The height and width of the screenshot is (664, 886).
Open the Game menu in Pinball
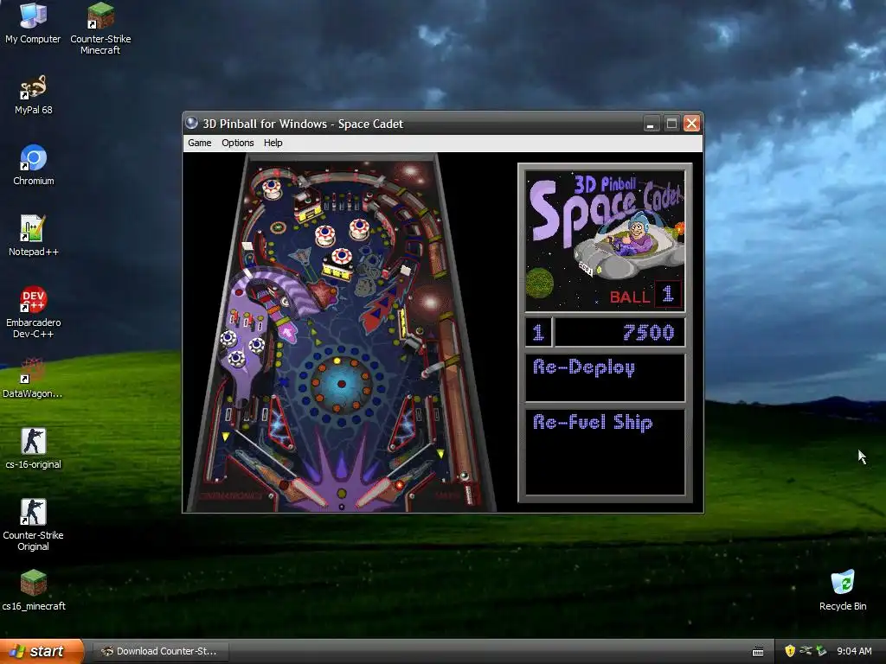(200, 143)
